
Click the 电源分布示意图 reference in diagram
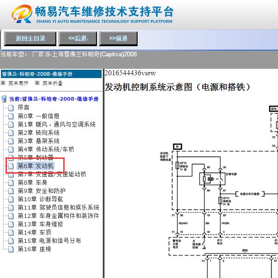250,194
